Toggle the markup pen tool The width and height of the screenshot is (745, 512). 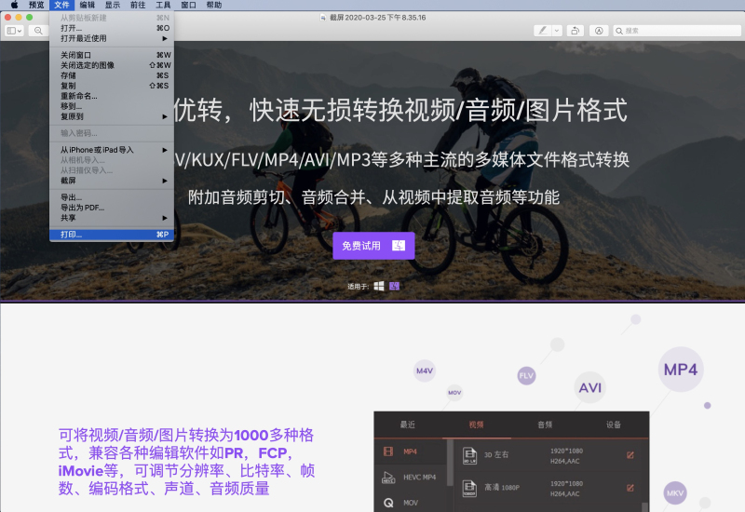click(542, 31)
